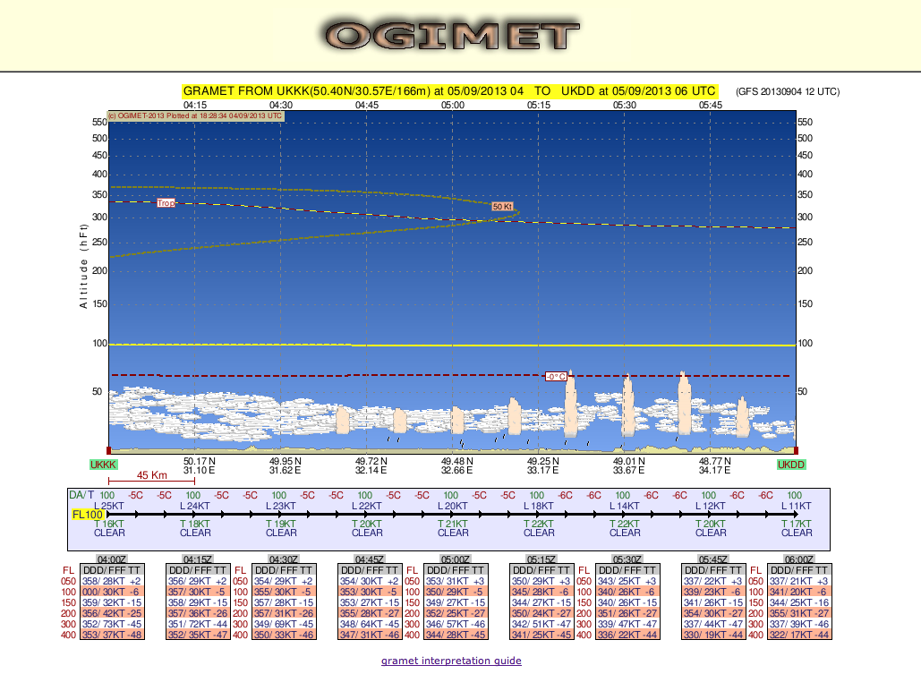
Task: Select the 05:00Z wind table header
Action: click(453, 559)
